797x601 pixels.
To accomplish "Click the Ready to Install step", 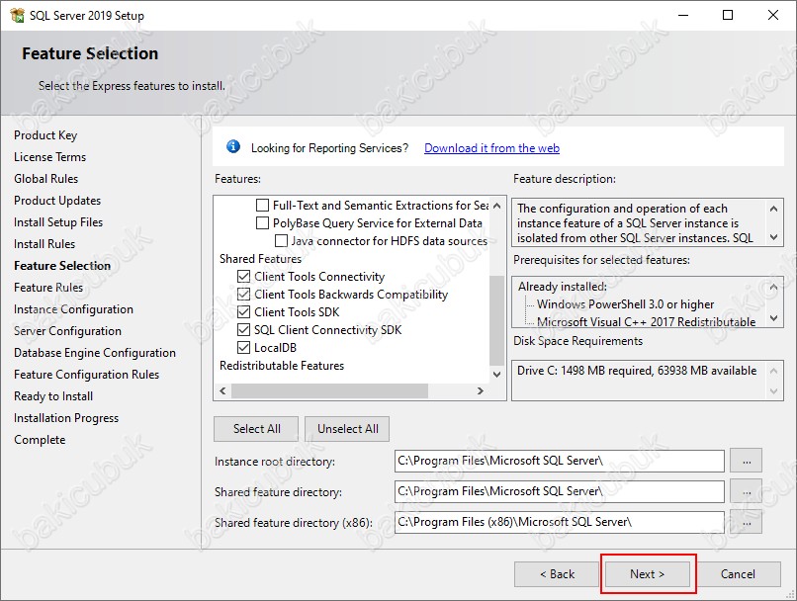I will click(53, 396).
